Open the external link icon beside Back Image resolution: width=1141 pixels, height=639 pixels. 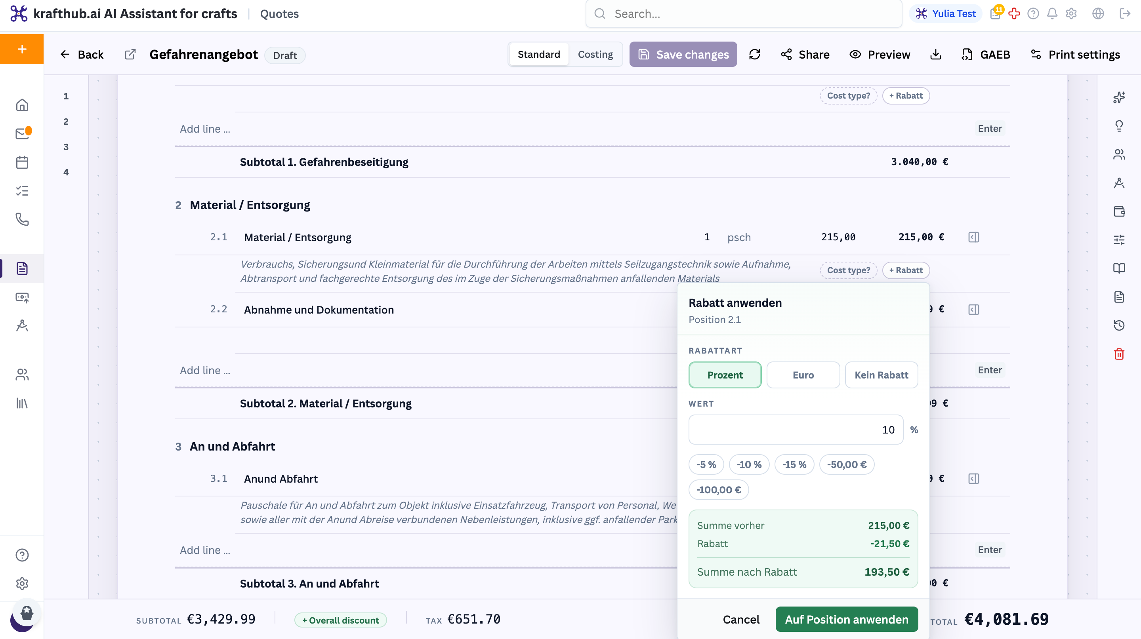point(130,54)
